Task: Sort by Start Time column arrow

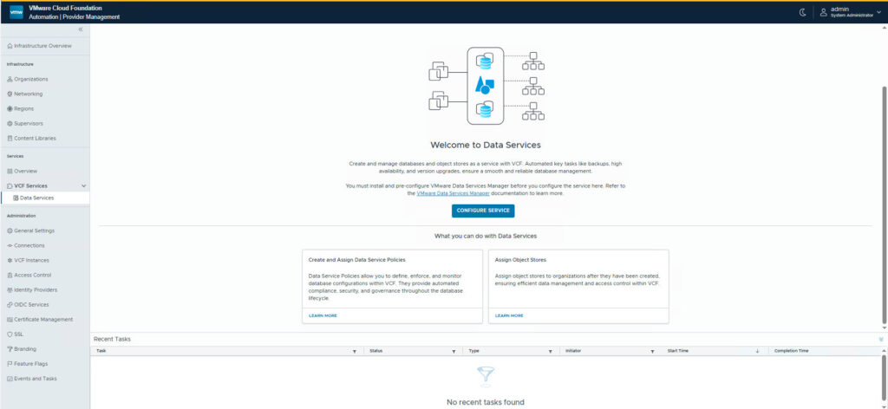Action: 757,351
